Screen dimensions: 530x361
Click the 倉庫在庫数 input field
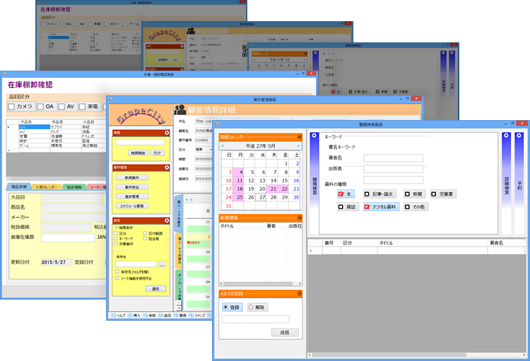pyautogui.click(x=68, y=237)
